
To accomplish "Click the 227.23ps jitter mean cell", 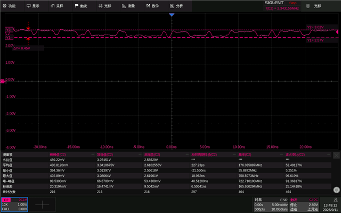I will tap(198, 165).
